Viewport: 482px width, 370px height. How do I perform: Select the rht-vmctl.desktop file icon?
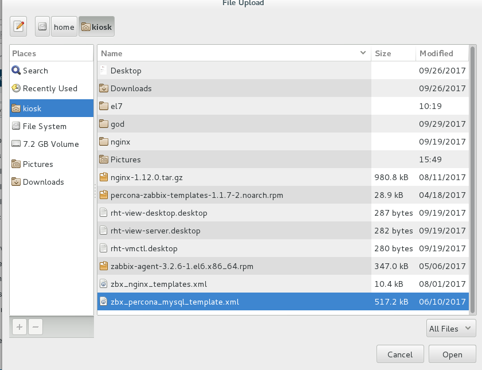click(x=104, y=248)
